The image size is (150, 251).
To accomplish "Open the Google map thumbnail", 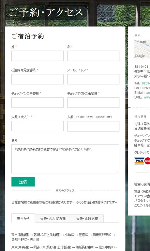I will pyautogui.click(x=142, y=49).
